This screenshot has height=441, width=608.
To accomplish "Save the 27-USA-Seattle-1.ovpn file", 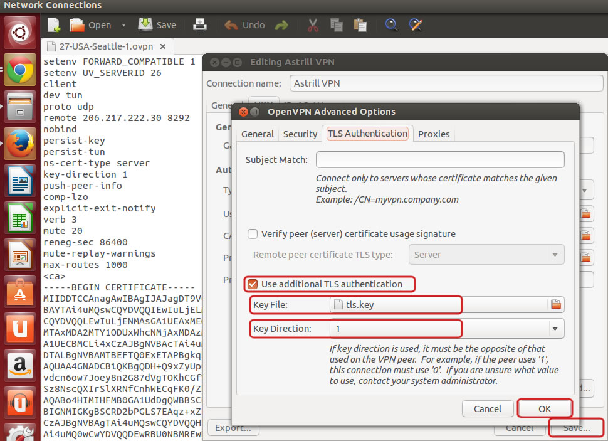I will coord(157,25).
